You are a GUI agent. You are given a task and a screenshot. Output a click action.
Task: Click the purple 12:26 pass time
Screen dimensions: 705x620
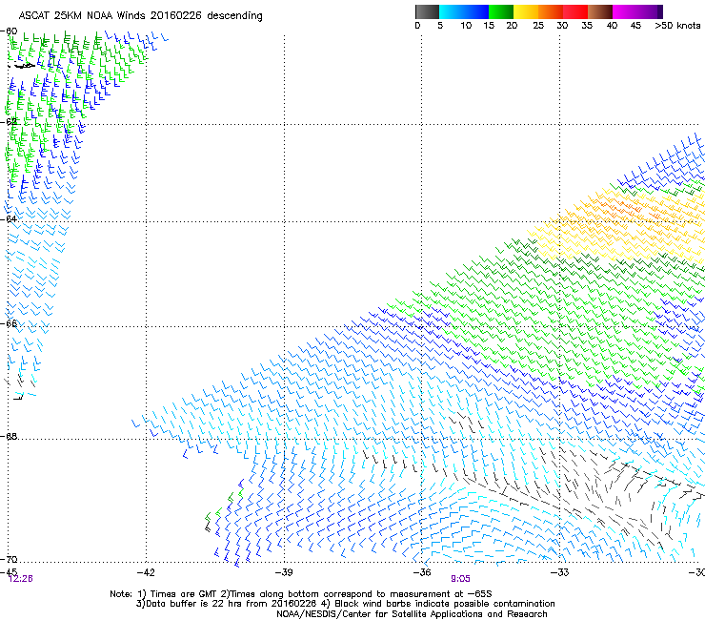point(21,579)
